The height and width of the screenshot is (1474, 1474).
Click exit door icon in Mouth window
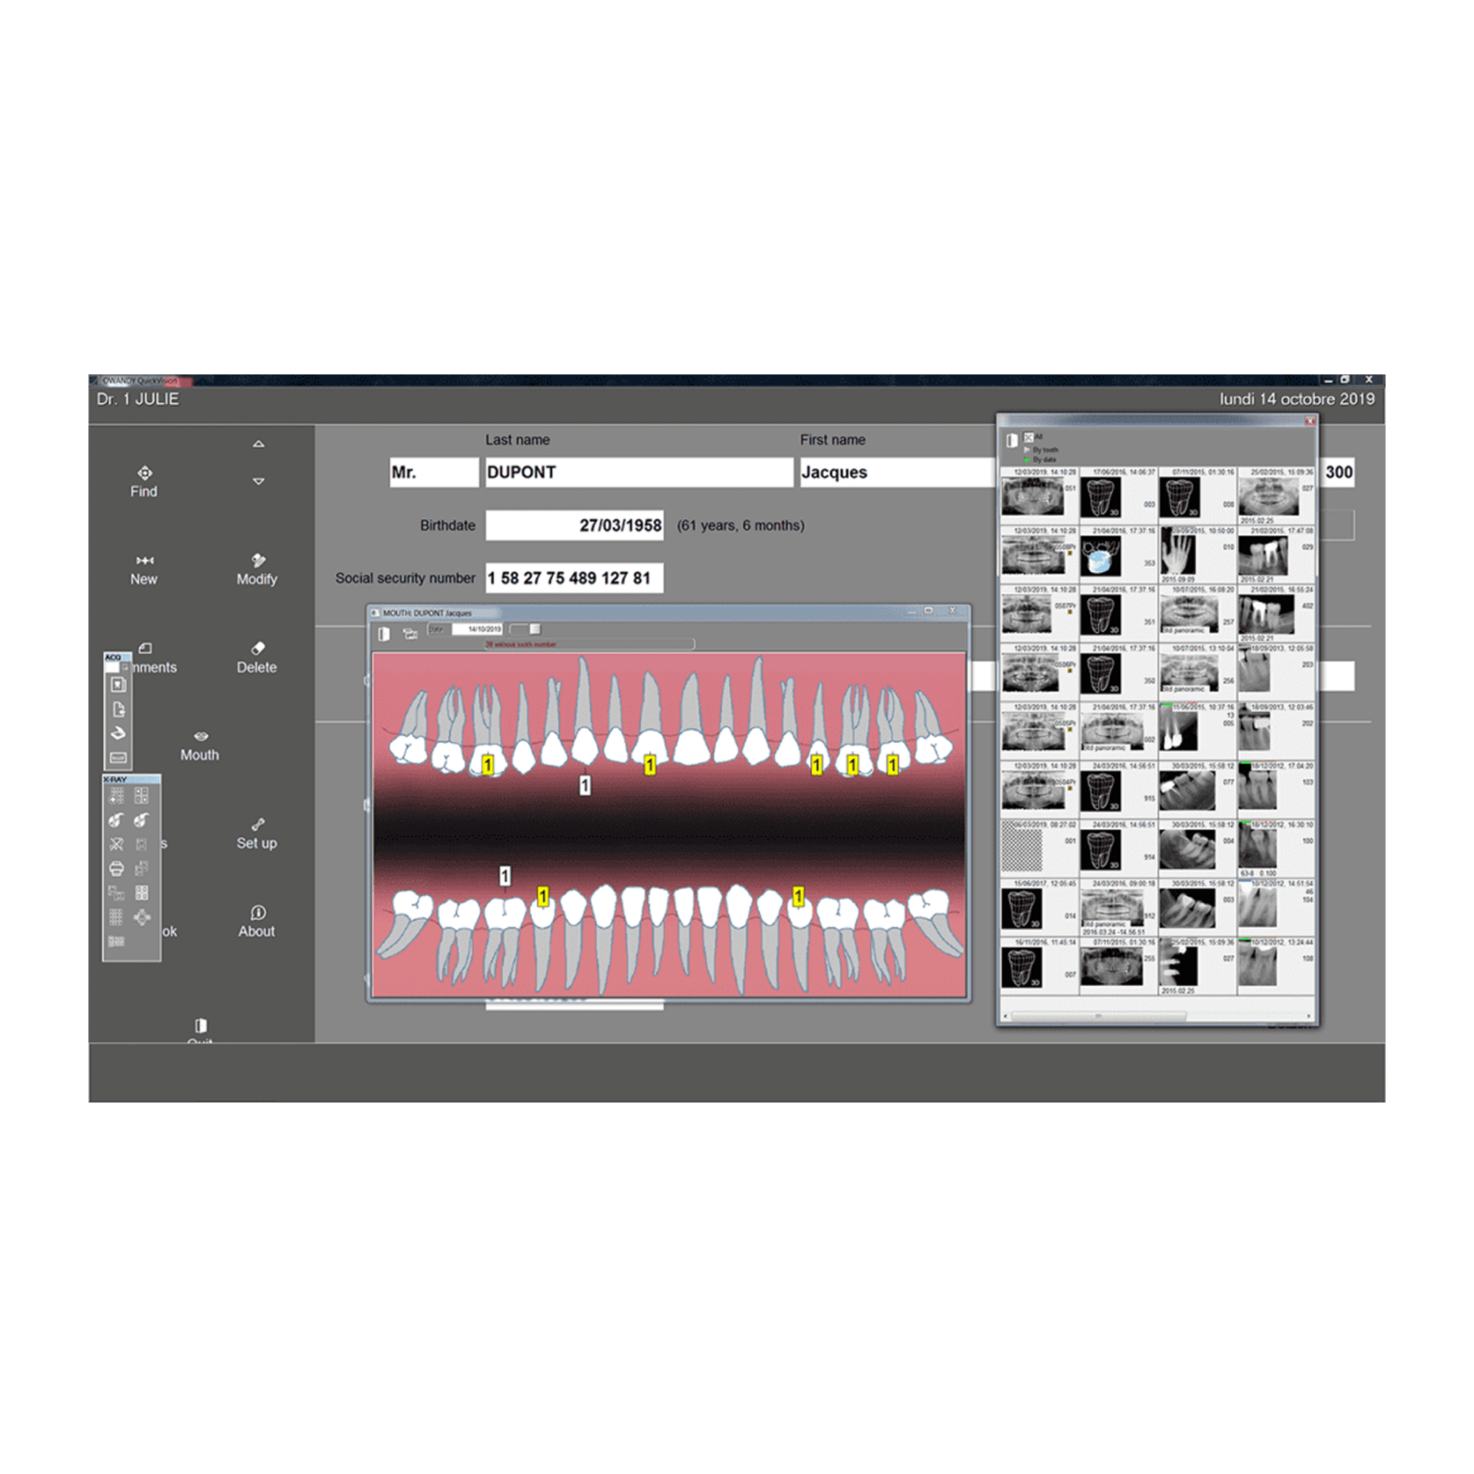tap(385, 634)
